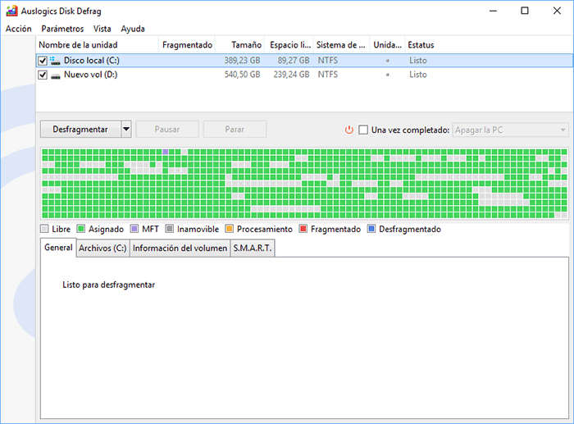Open the Acción menu
The image size is (574, 424).
point(19,29)
